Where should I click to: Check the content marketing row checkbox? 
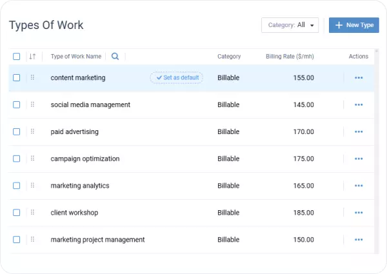[17, 77]
